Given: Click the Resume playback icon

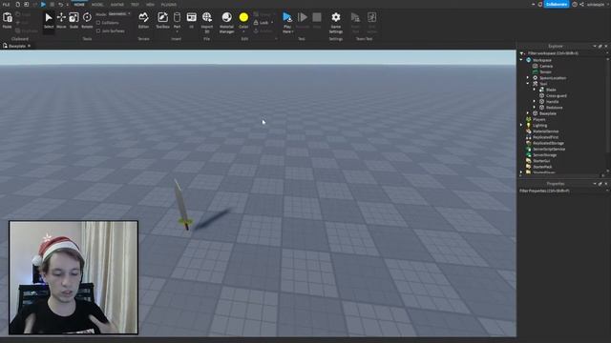Looking at the screenshot, I should [x=303, y=17].
